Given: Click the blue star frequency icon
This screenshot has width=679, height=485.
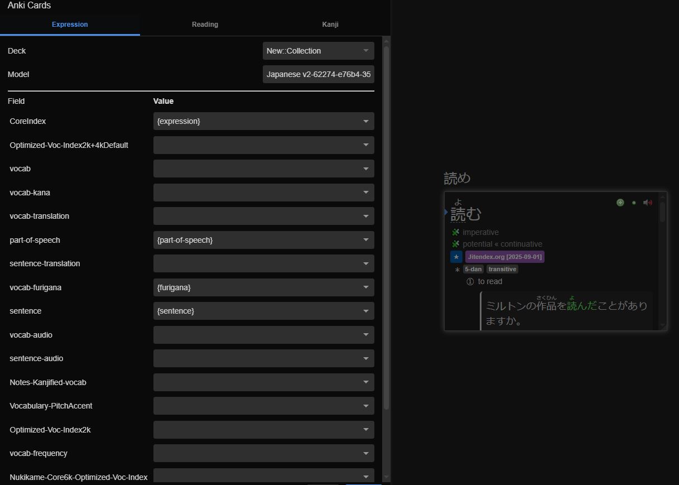Looking at the screenshot, I should 456,257.
